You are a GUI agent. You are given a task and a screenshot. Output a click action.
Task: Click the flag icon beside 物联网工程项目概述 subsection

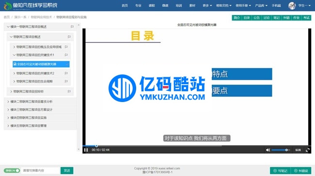69,37
